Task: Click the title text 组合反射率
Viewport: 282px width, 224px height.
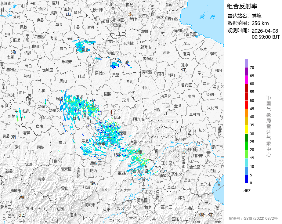Action: pos(242,6)
